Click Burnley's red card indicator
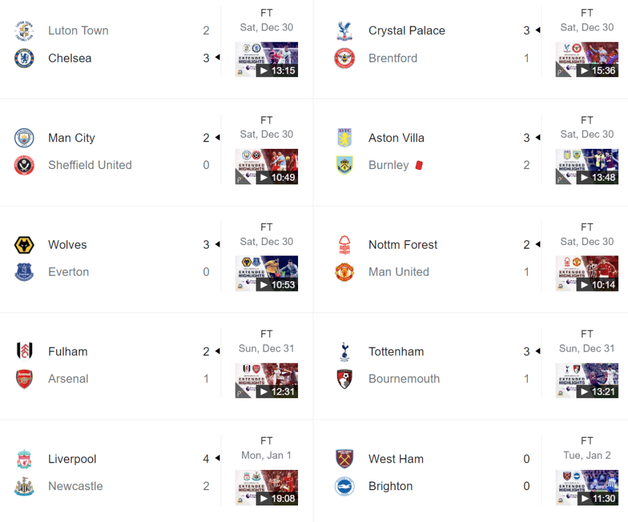The width and height of the screenshot is (628, 522). pos(419,165)
